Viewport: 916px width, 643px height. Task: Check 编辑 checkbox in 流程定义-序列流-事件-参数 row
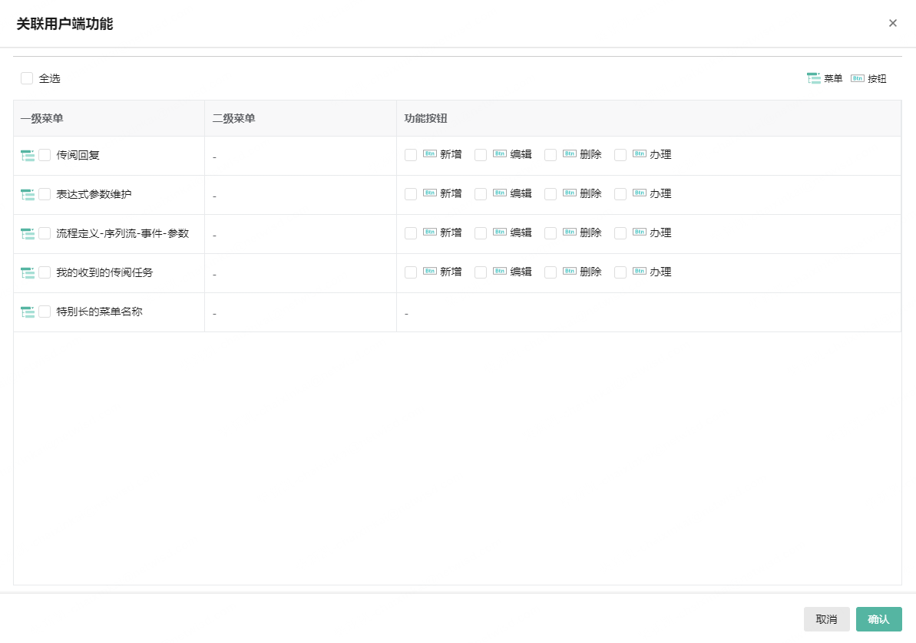pyautogui.click(x=481, y=233)
